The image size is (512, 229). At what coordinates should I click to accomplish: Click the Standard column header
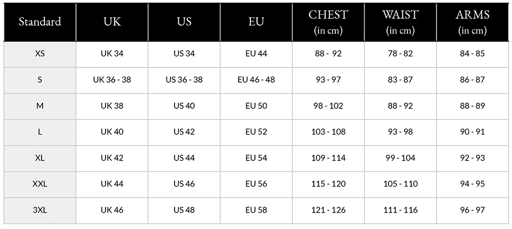(40, 21)
